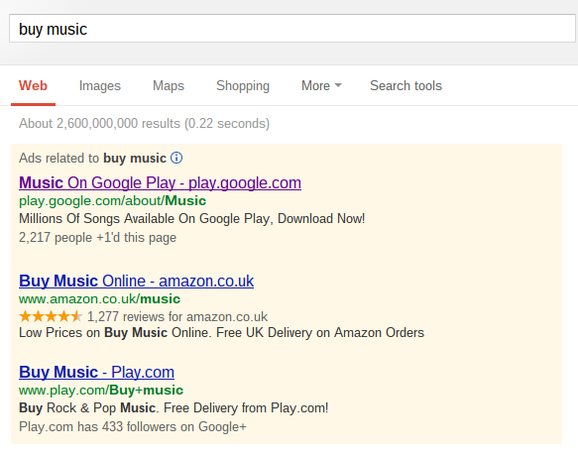The image size is (578, 456).
Task: Click 'Buy Rock & Pop Music' description
Action: pos(173,408)
